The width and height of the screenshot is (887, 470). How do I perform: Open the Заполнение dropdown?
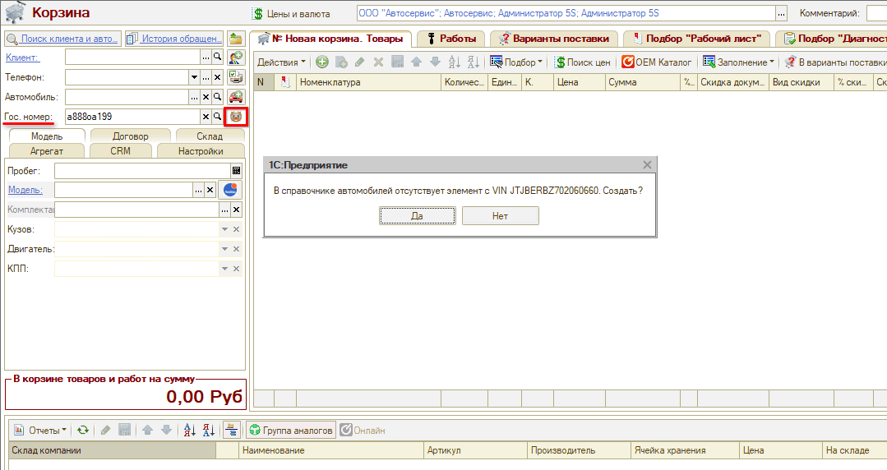tap(738, 62)
